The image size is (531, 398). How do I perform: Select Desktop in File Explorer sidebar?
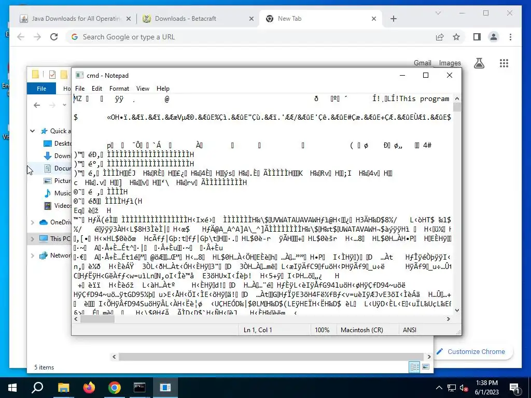pyautogui.click(x=58, y=144)
